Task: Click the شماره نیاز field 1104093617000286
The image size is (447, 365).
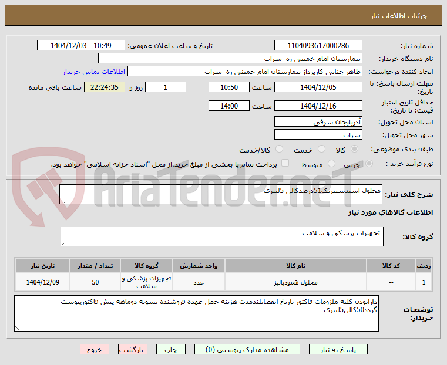Action: coord(318,45)
